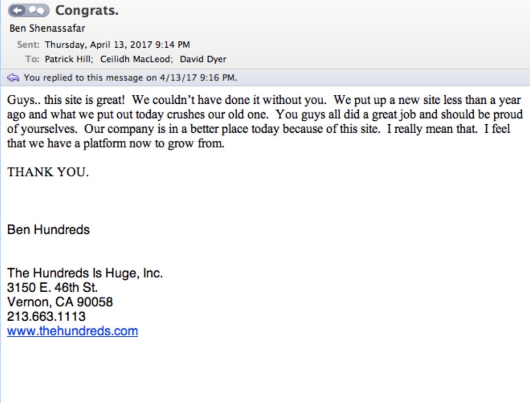Click the purple reply arrow icon
Viewport: 530px width, 403px height.
point(13,78)
